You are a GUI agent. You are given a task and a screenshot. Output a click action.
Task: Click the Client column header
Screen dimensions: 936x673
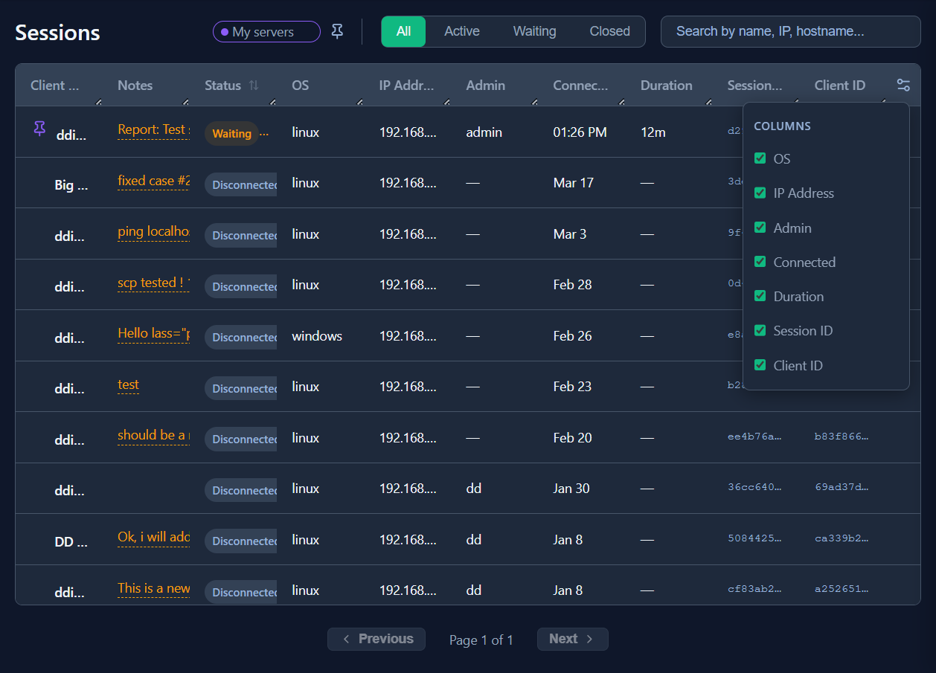[54, 86]
